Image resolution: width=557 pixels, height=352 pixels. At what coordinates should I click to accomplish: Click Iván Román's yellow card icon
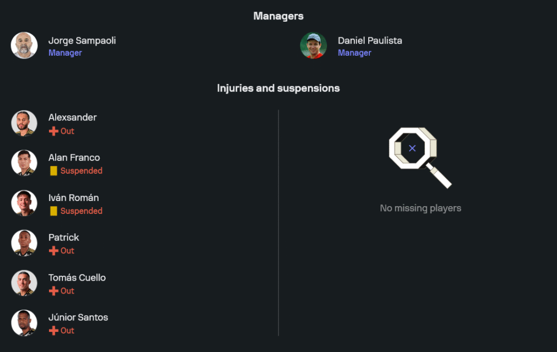coord(53,211)
